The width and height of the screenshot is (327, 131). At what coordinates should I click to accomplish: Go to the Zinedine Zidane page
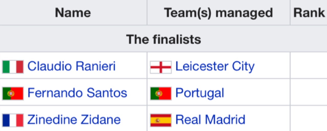coord(74,120)
